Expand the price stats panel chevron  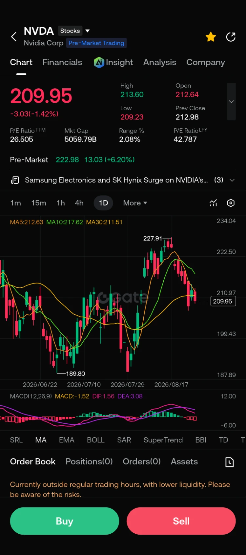[231, 101]
